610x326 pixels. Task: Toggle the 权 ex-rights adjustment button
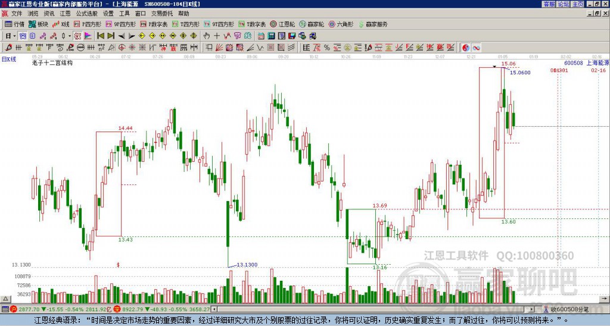coord(77,36)
